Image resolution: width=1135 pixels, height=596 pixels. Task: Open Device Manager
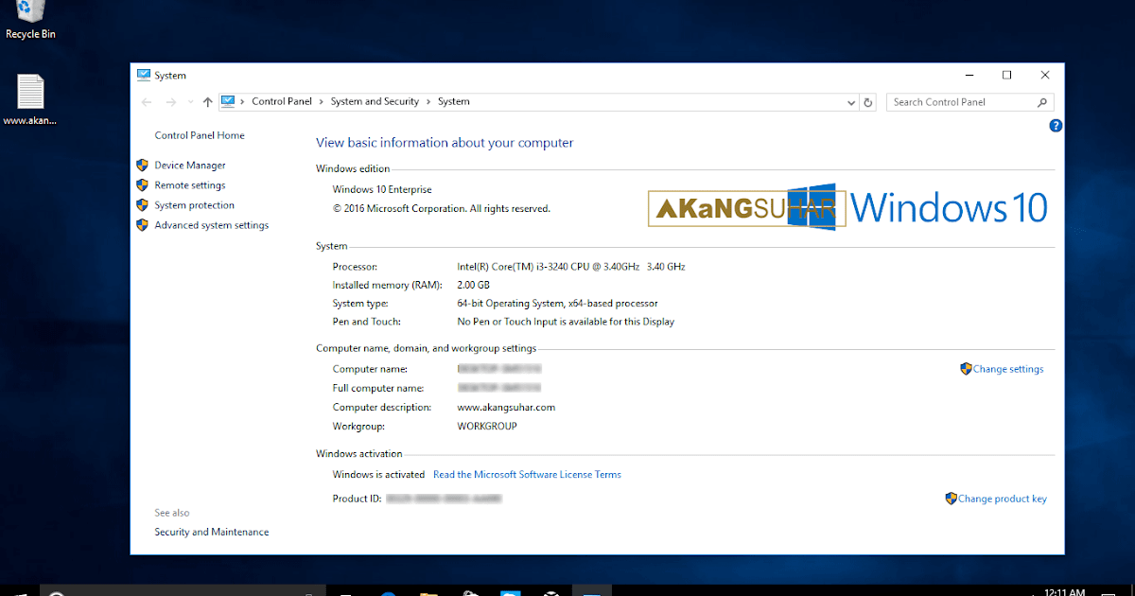[190, 165]
